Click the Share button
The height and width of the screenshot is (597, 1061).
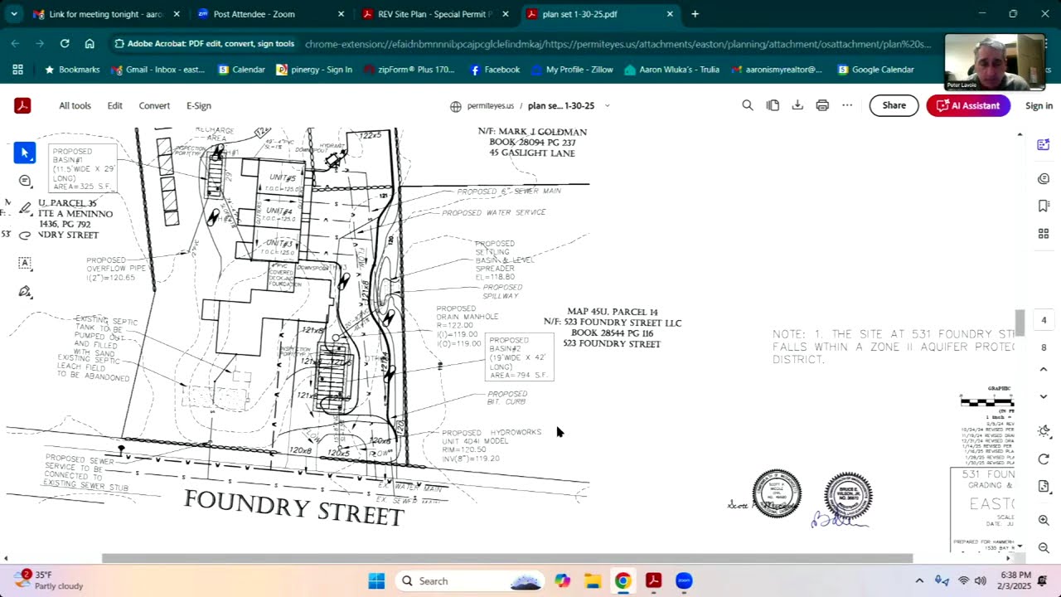[894, 105]
